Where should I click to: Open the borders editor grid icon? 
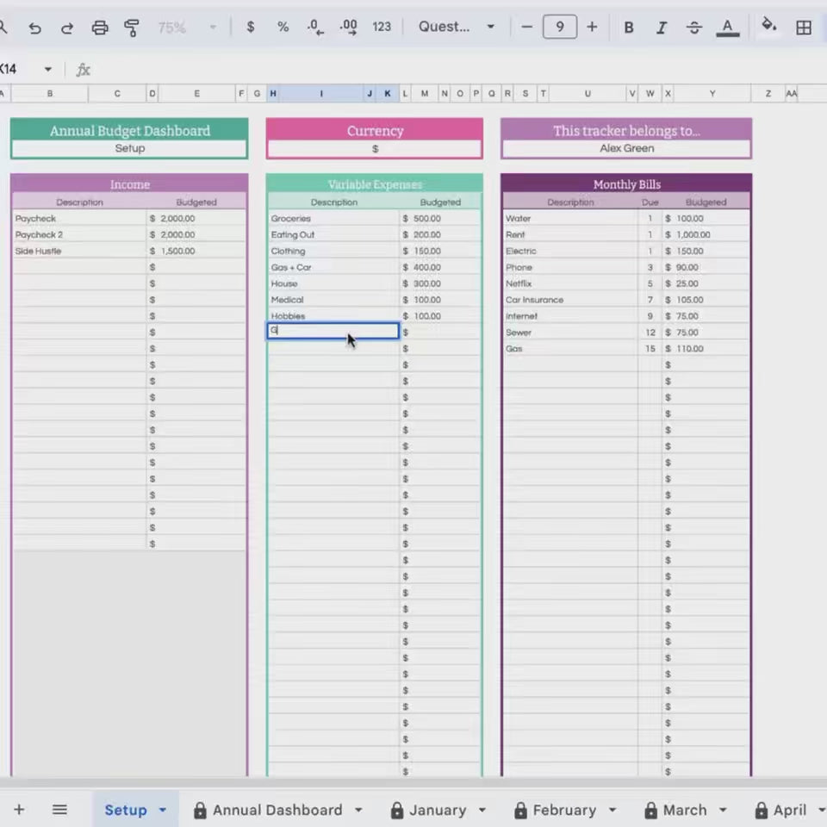click(x=804, y=27)
